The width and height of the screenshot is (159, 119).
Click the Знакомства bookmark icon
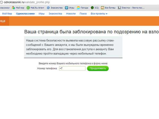(48, 8)
